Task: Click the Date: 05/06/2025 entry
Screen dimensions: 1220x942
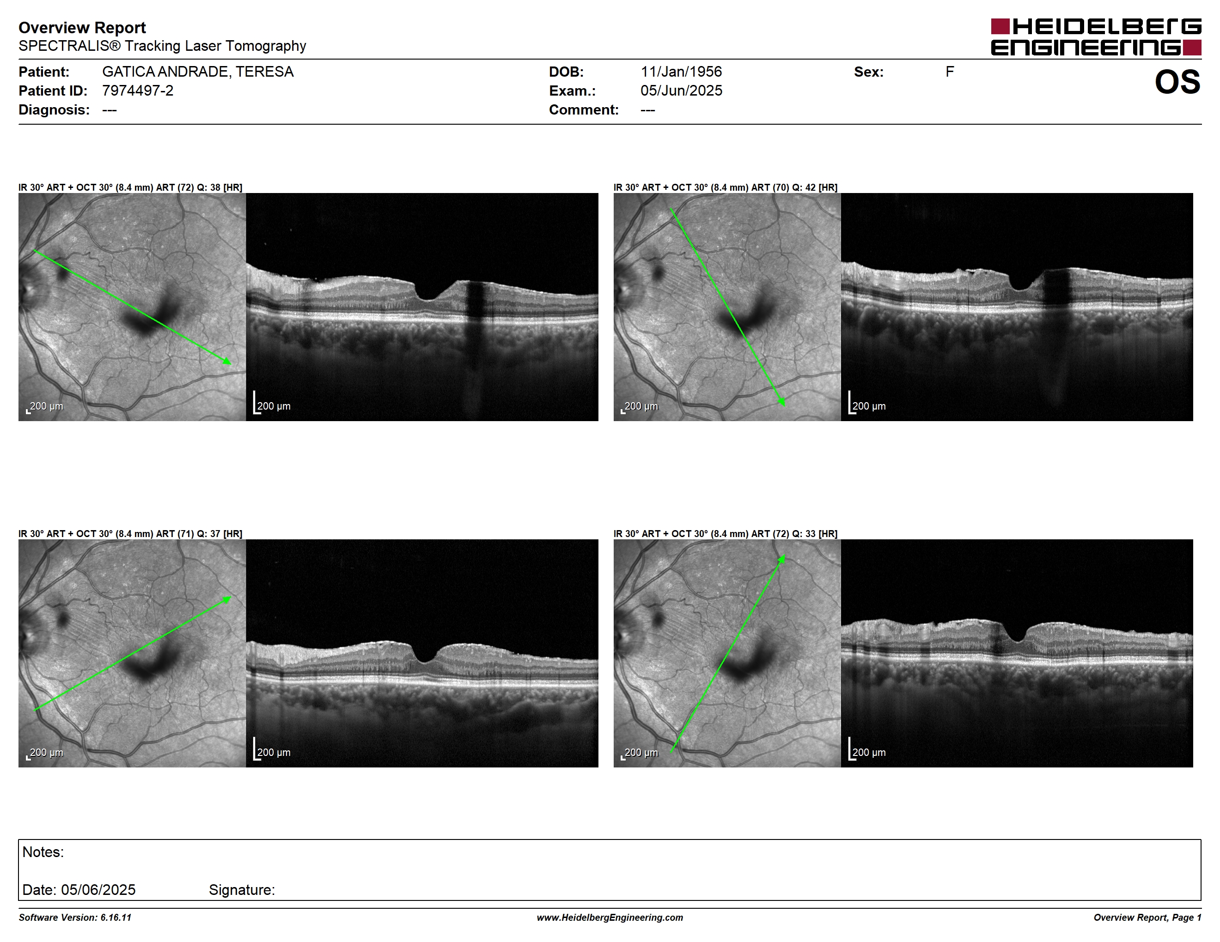Action: point(79,889)
